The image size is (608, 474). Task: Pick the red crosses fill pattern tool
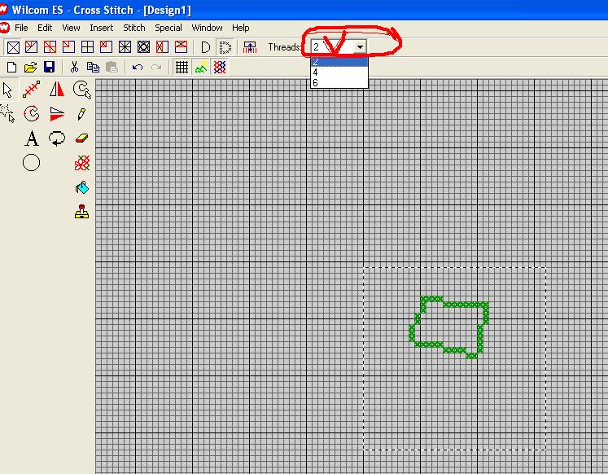tap(82, 163)
